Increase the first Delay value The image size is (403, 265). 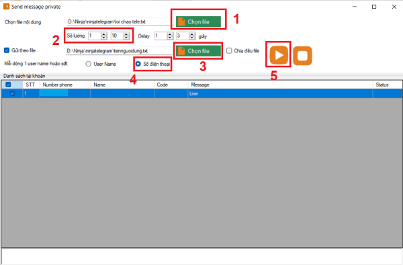pos(170,34)
